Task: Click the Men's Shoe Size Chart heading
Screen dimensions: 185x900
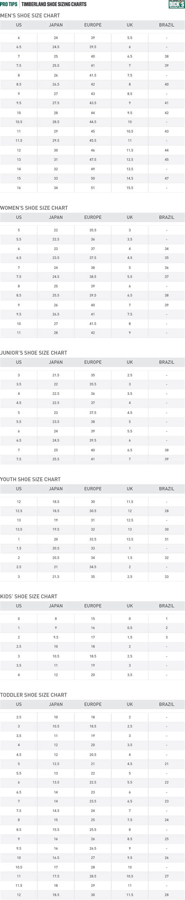Action: pos(30,16)
